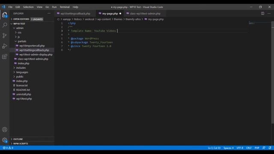The image size is (274, 154).
Task: Click Ln 3, Col 33 status entry
Action: 214,148
